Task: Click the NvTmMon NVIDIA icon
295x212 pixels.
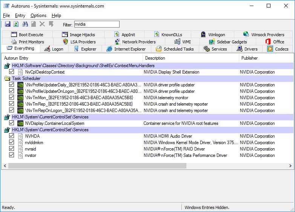Action: [20, 98]
